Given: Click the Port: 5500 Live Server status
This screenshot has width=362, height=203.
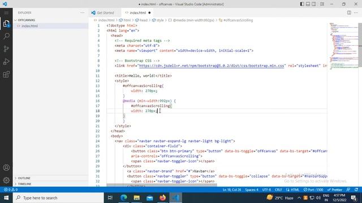Looking at the screenshot, I should 313,189.
